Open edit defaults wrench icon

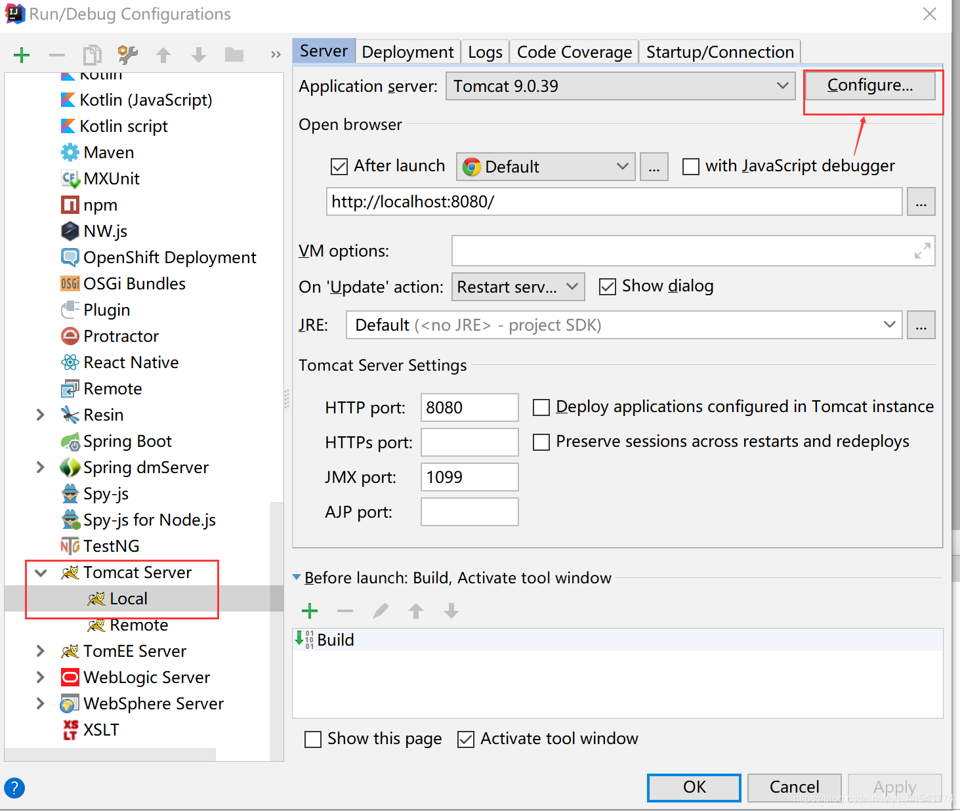click(128, 55)
